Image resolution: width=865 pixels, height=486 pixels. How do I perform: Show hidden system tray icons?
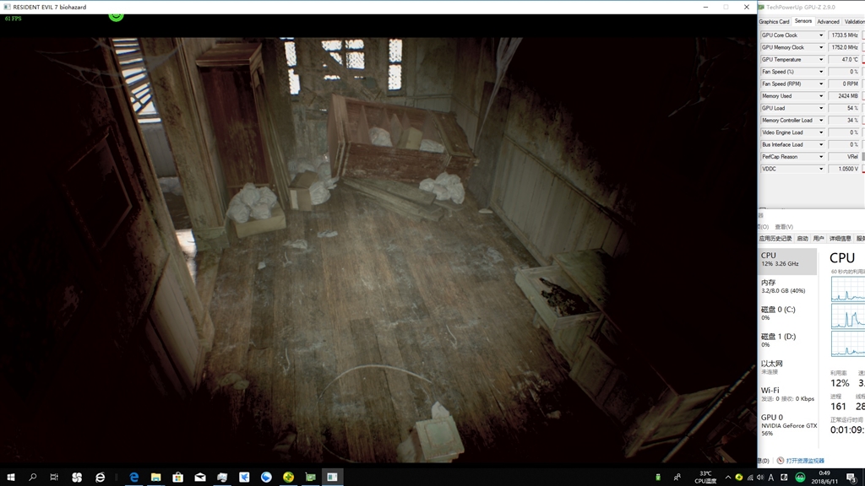727,478
